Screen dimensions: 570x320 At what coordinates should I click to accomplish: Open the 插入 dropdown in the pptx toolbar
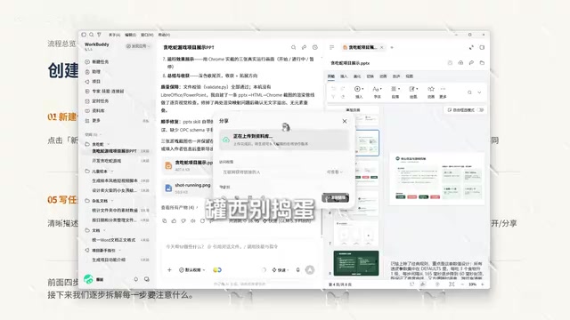pyautogui.click(x=359, y=92)
